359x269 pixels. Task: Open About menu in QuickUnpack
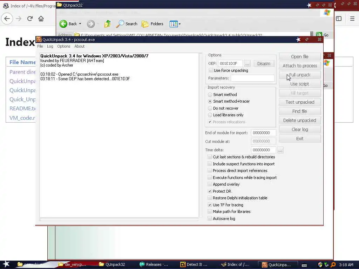pyautogui.click(x=80, y=46)
